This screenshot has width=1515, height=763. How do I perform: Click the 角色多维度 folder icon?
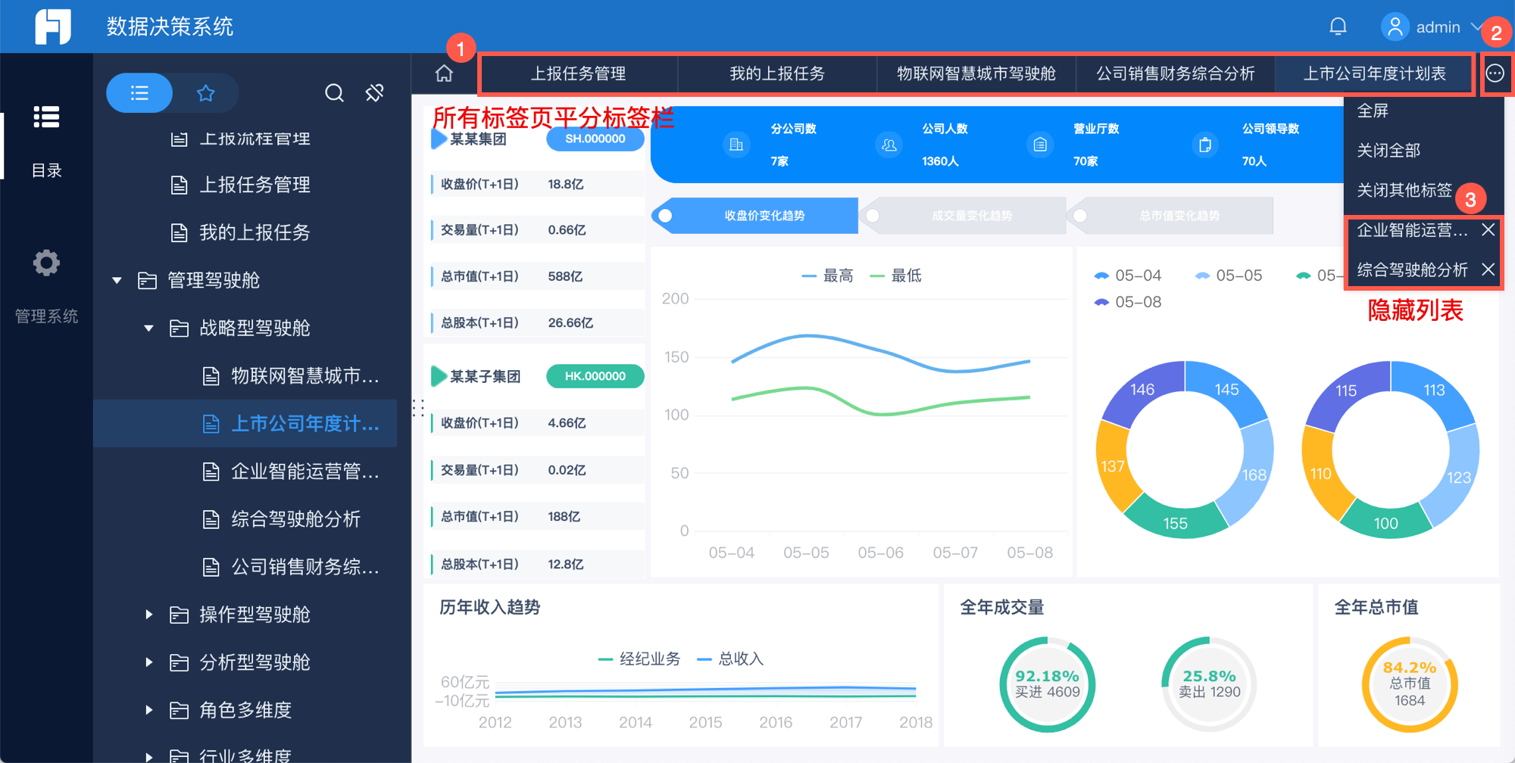pyautogui.click(x=179, y=710)
